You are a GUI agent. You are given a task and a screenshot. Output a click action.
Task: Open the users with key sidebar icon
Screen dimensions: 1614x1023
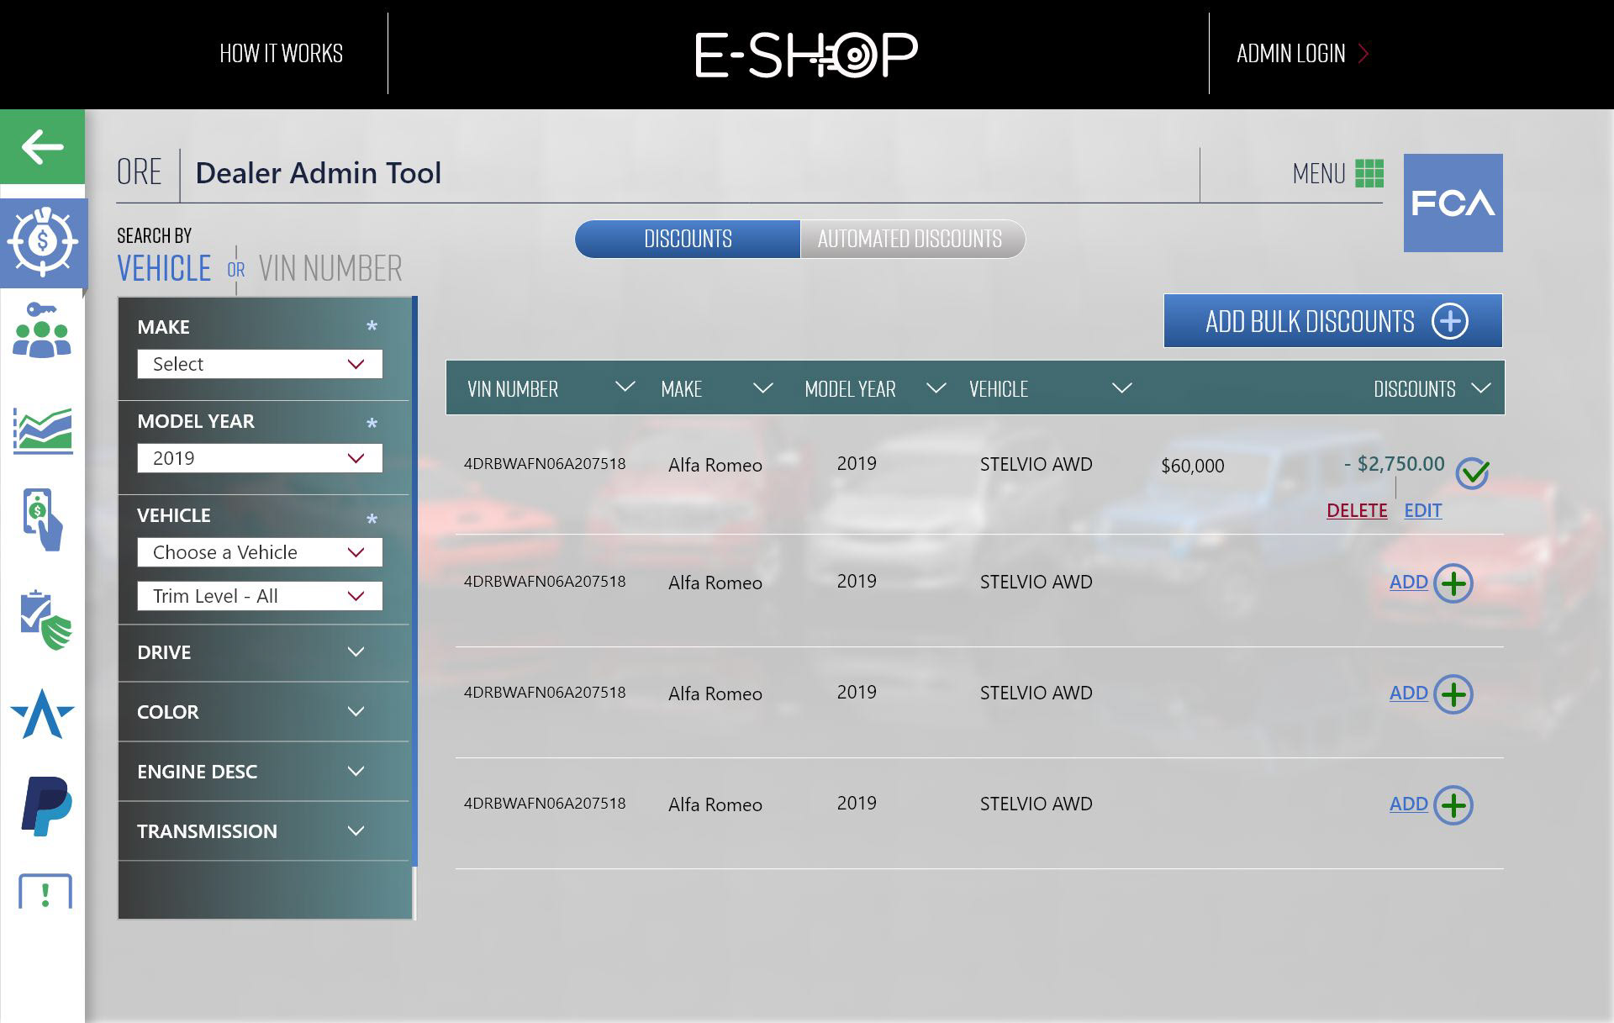click(42, 330)
